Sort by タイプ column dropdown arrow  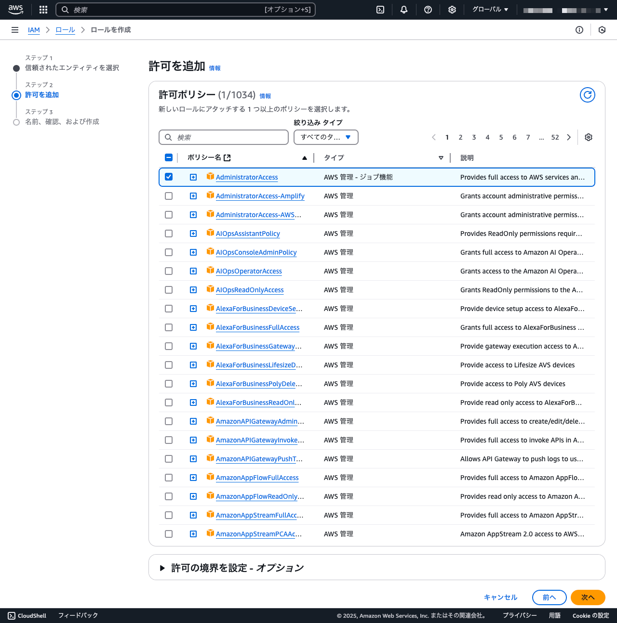pyautogui.click(x=441, y=158)
